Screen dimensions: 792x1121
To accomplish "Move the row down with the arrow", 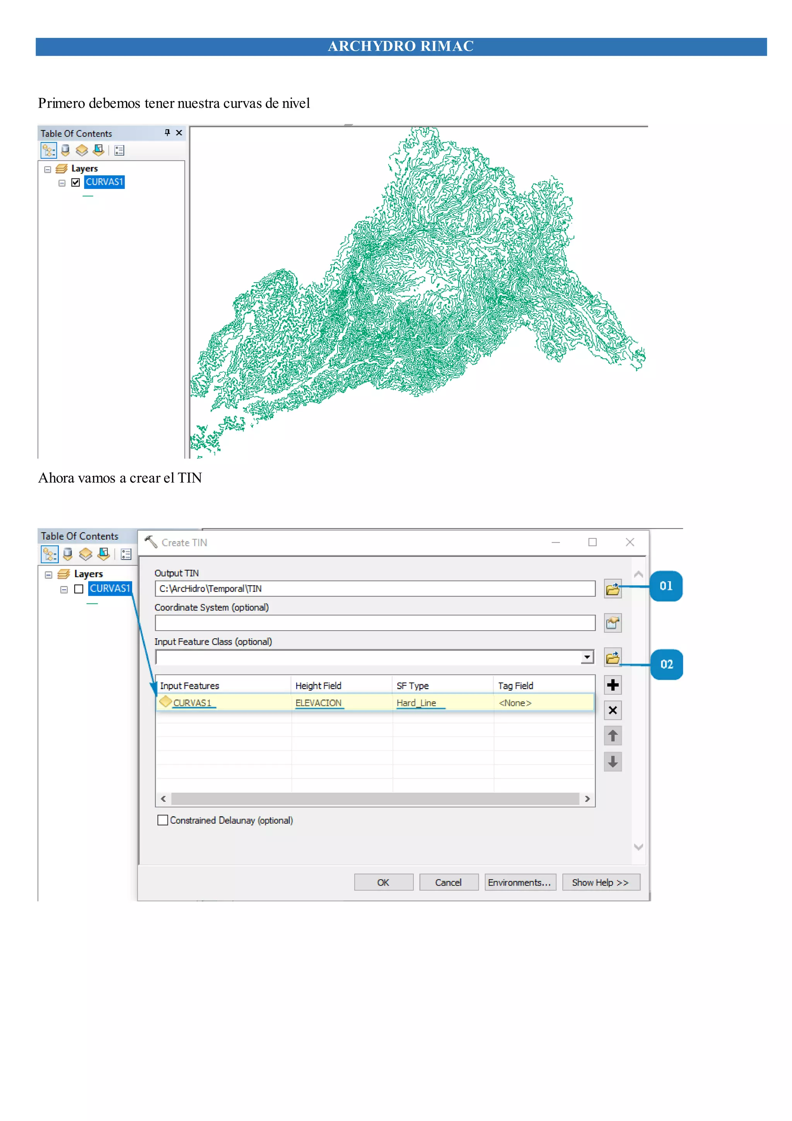I will coord(613,761).
